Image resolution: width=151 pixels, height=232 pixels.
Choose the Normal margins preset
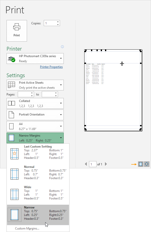click(38, 173)
